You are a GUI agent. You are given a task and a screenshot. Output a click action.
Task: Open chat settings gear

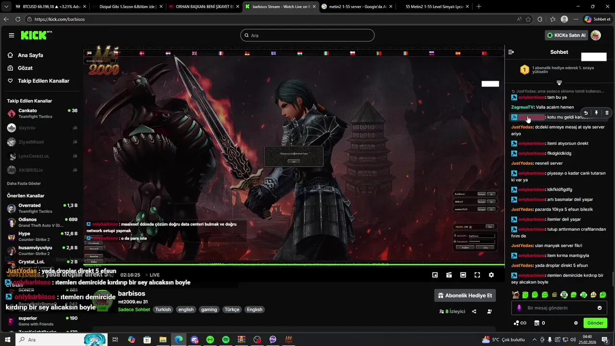tap(576, 323)
